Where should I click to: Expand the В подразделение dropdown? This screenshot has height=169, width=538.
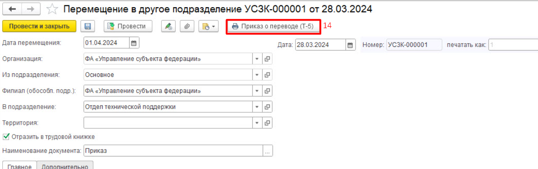[x=257, y=107]
